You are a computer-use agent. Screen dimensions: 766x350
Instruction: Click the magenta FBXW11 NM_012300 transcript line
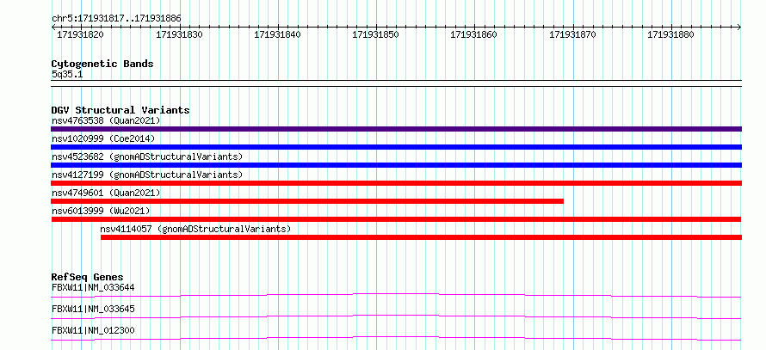click(396, 338)
